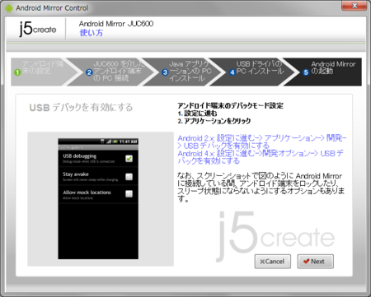Toggle Allow mock locations checkbox in phone image
This screenshot has width=371, height=297.
129,194
